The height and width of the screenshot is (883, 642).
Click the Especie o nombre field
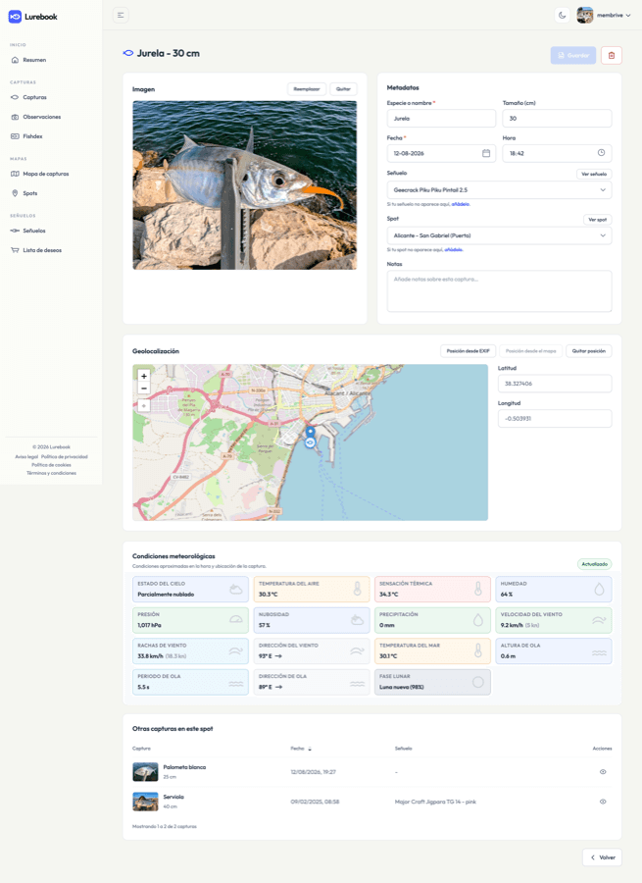[x=441, y=119]
